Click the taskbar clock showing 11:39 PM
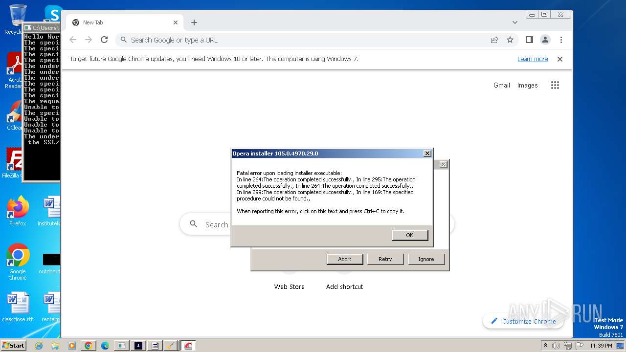 (x=601, y=346)
